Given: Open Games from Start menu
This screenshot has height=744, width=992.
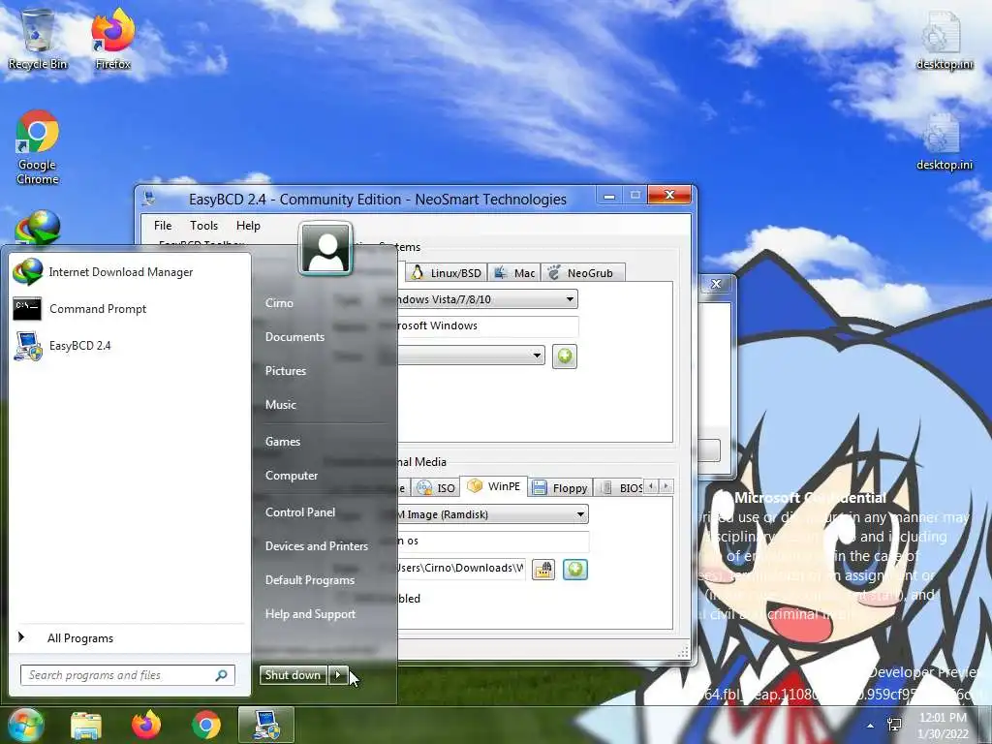Looking at the screenshot, I should [282, 442].
